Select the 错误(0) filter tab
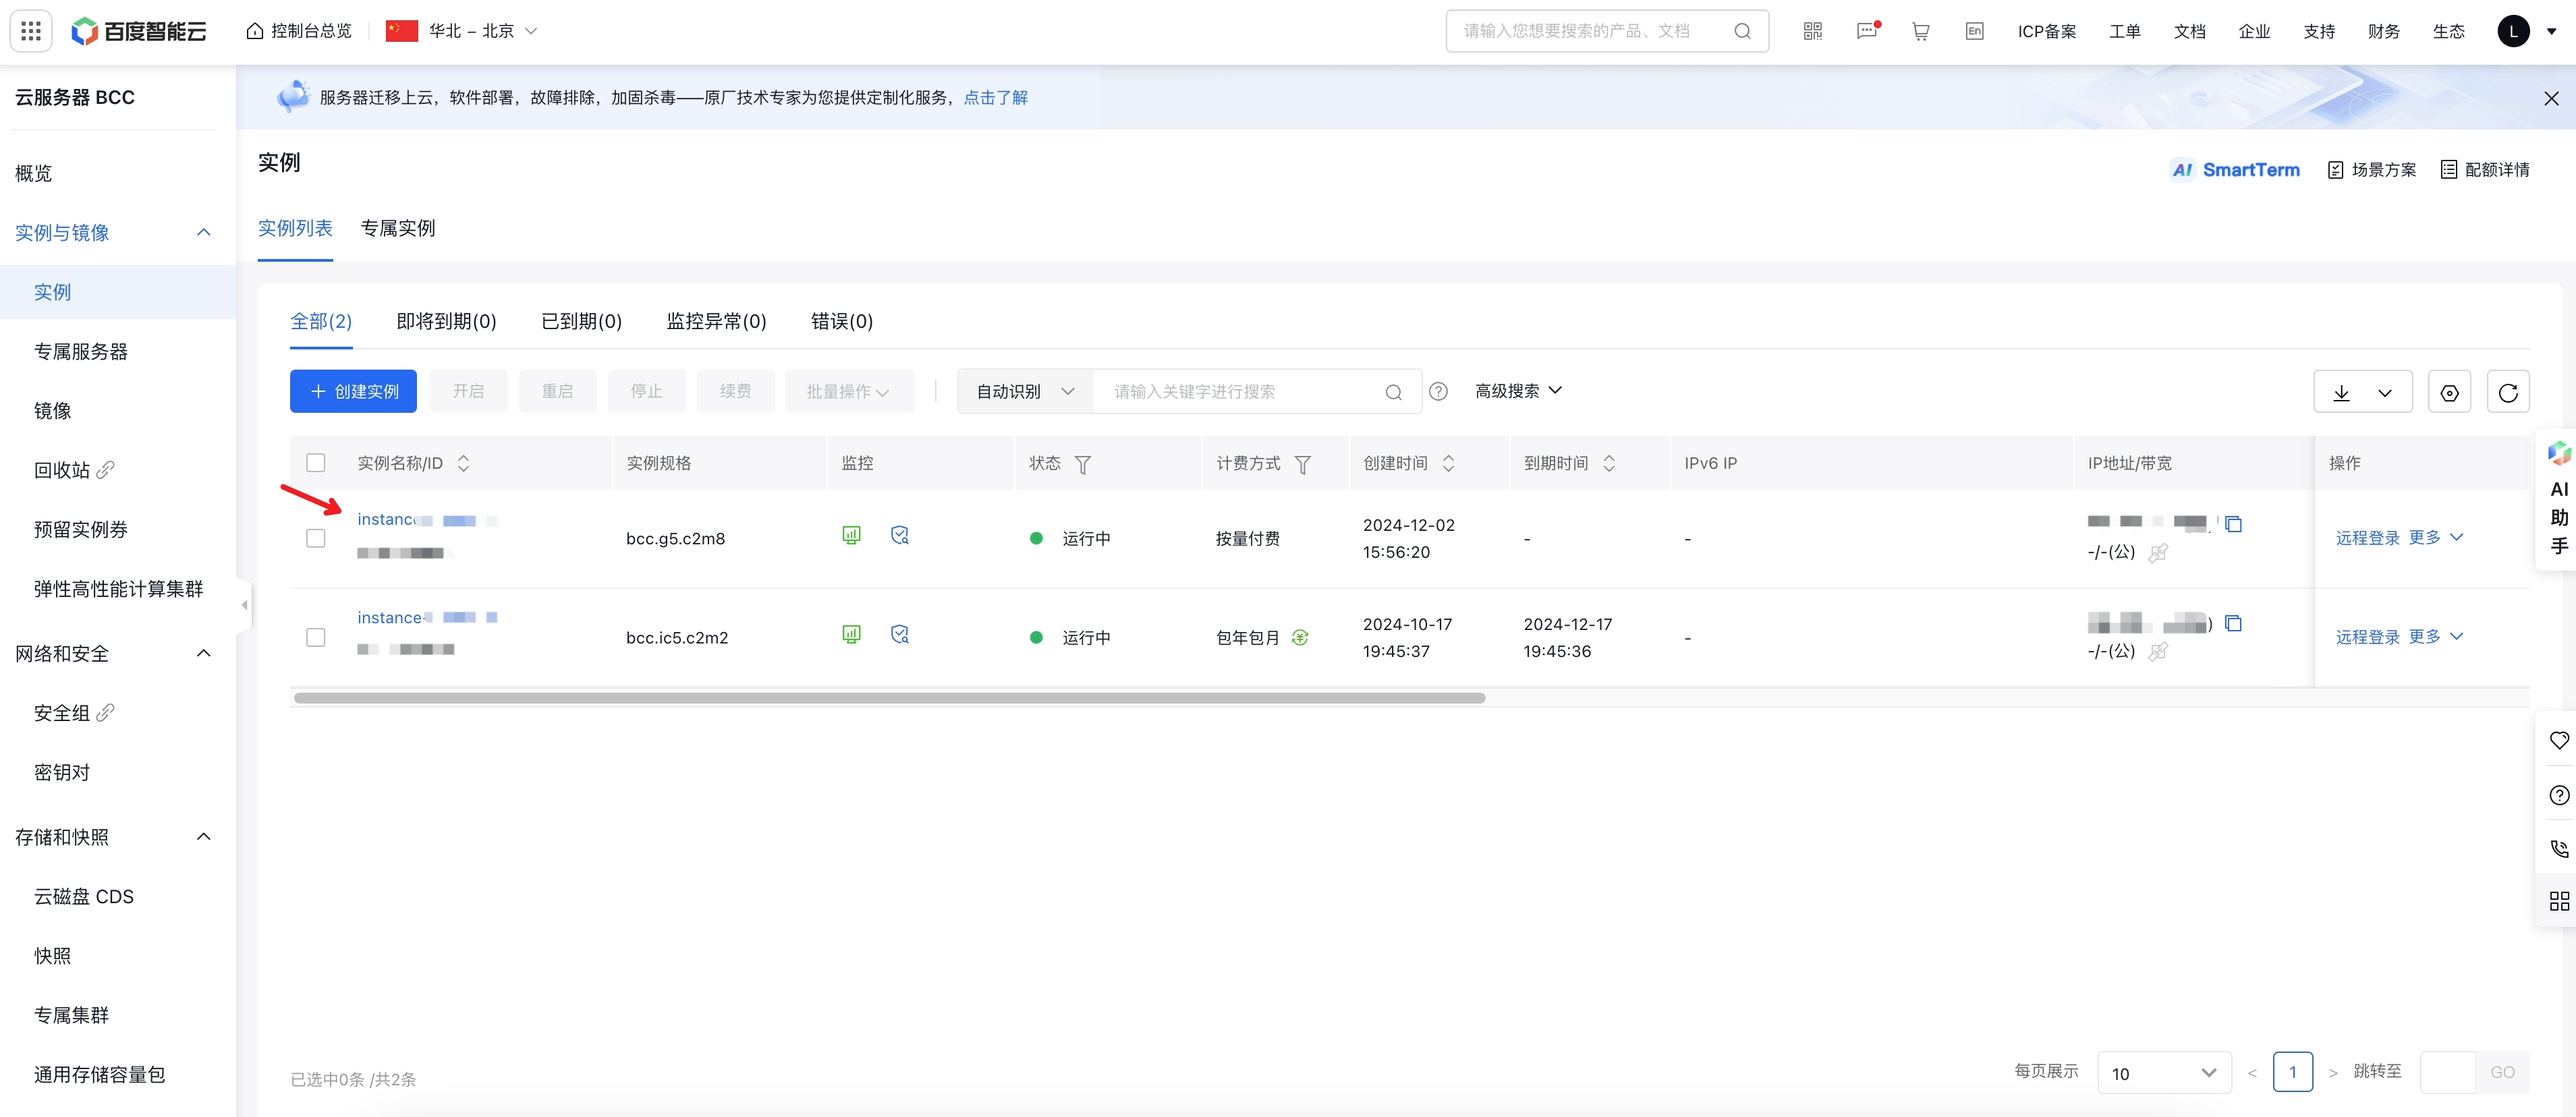This screenshot has width=2576, height=1117. point(841,321)
